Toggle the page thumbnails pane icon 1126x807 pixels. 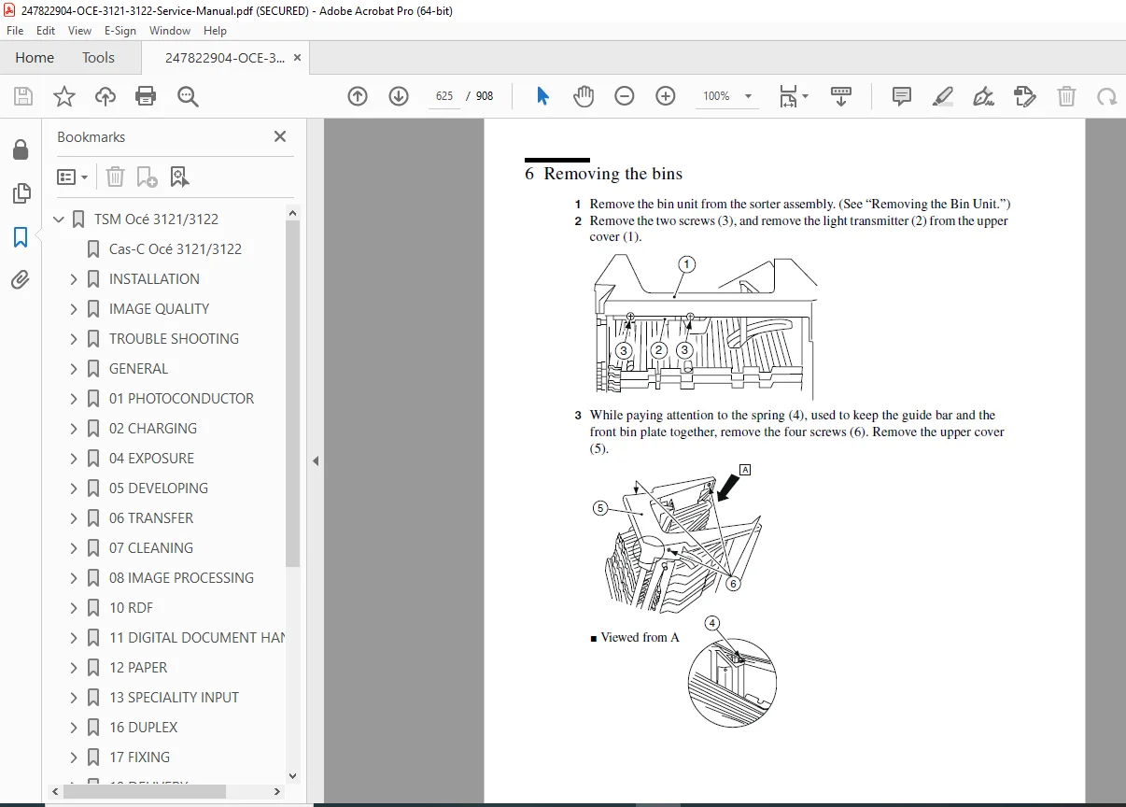coord(21,193)
